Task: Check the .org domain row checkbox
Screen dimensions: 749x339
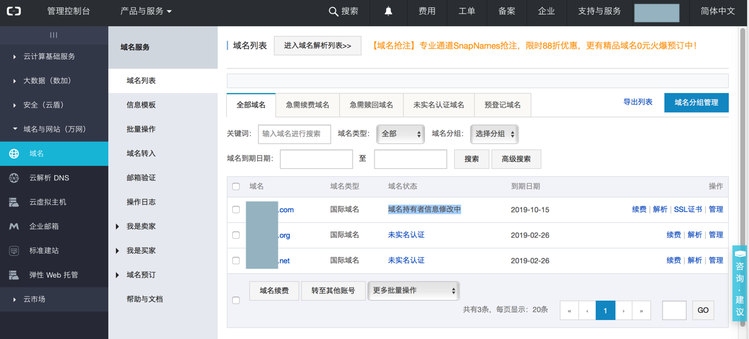Action: 236,235
